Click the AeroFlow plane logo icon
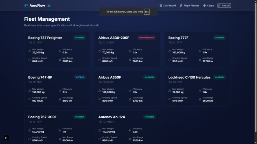Image resolution: width=257 pixels, height=144 pixels. click(x=26, y=5)
